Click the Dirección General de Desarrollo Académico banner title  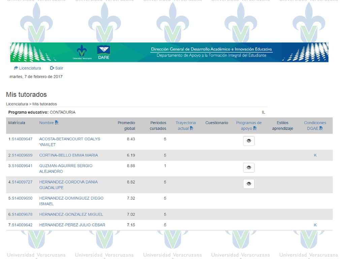211,49
